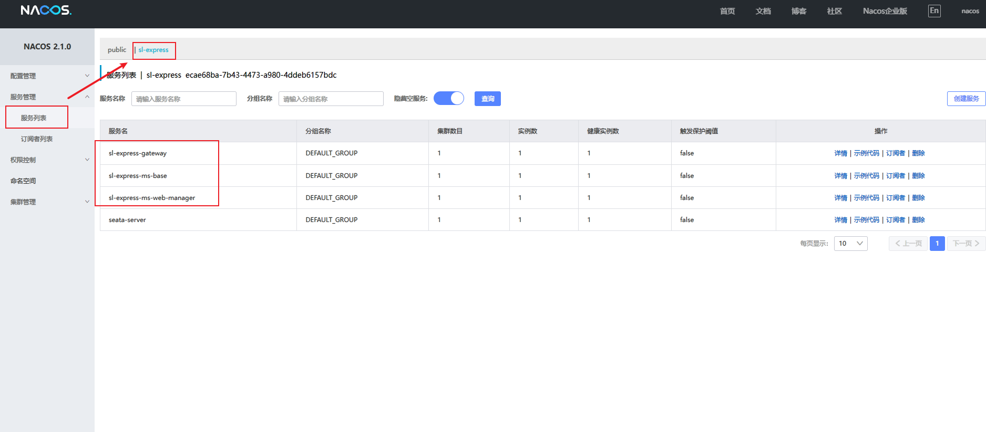986x432 pixels.
Task: Click the 创建服务 button
Action: tap(966, 99)
